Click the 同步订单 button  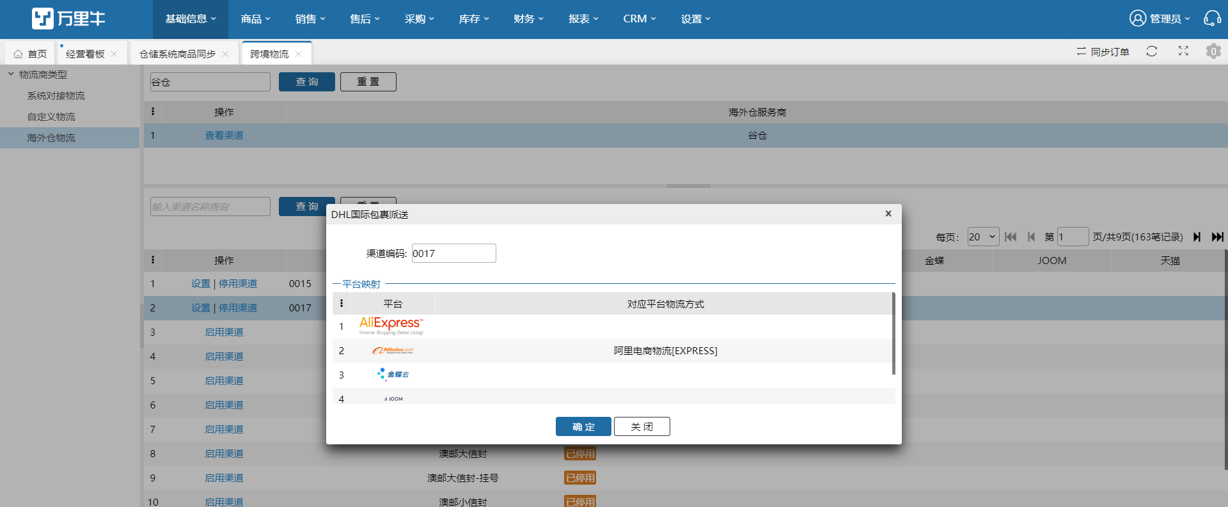coord(1103,51)
